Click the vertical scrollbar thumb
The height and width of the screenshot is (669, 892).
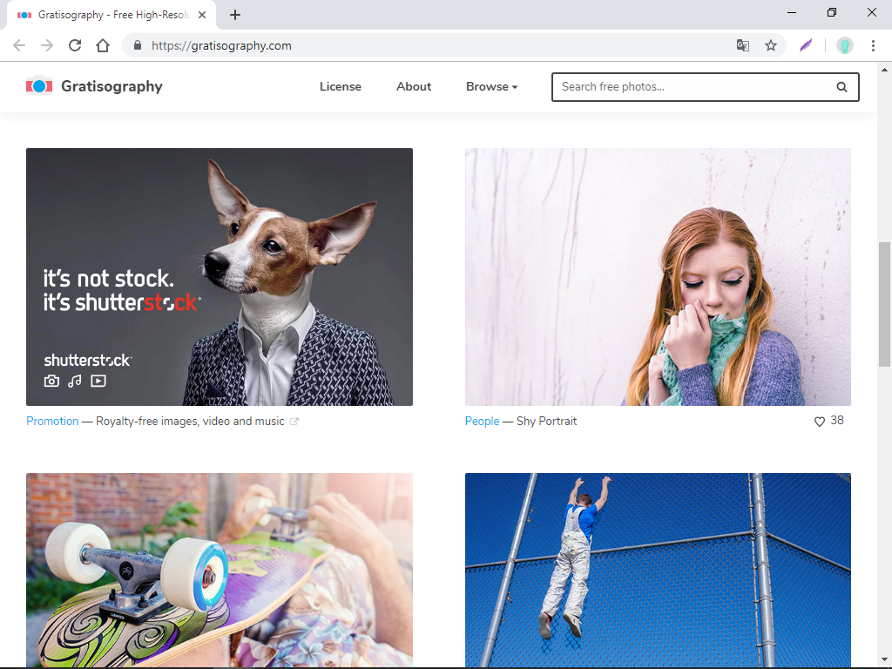click(884, 304)
